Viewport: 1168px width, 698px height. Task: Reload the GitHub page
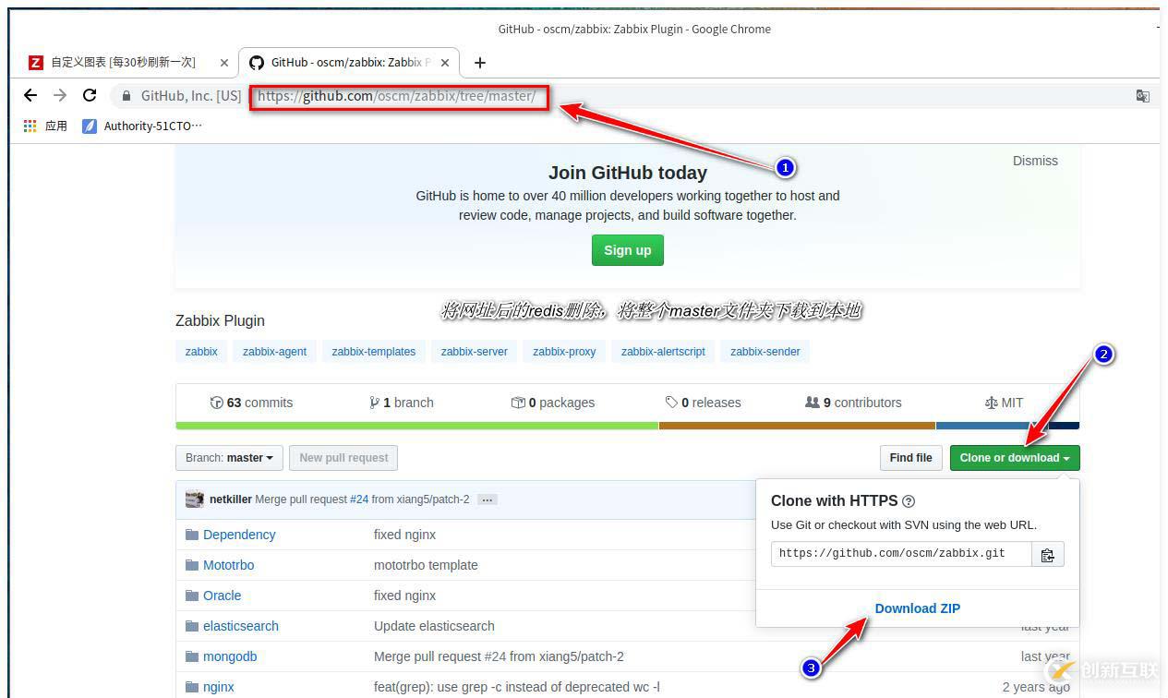(x=90, y=95)
